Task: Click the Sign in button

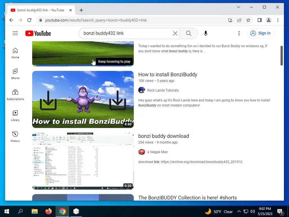Action: (260, 33)
